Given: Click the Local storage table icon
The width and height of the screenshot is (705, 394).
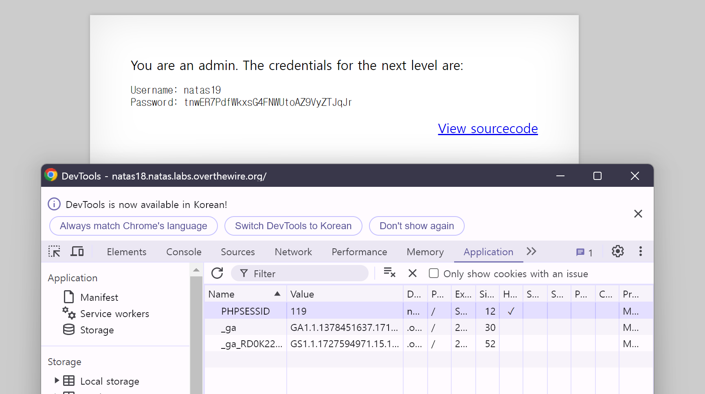Looking at the screenshot, I should 69,381.
